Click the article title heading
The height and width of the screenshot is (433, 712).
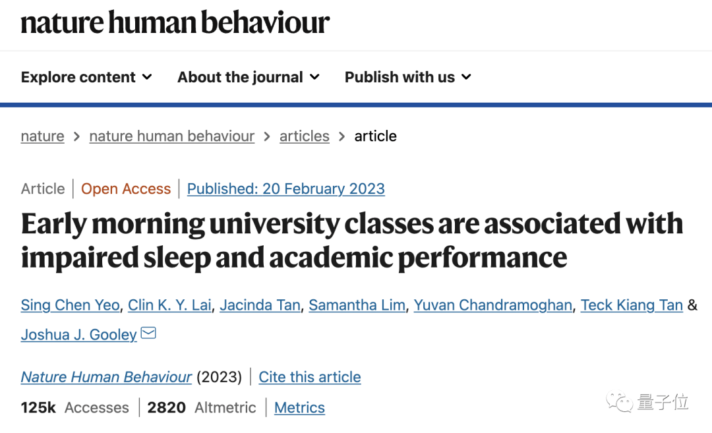coord(352,241)
